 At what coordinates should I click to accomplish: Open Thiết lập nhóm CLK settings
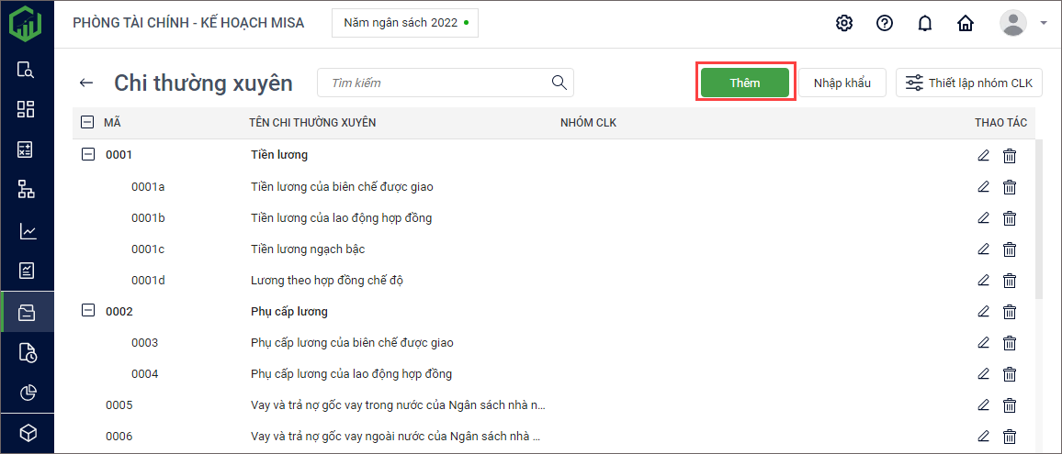(x=968, y=83)
